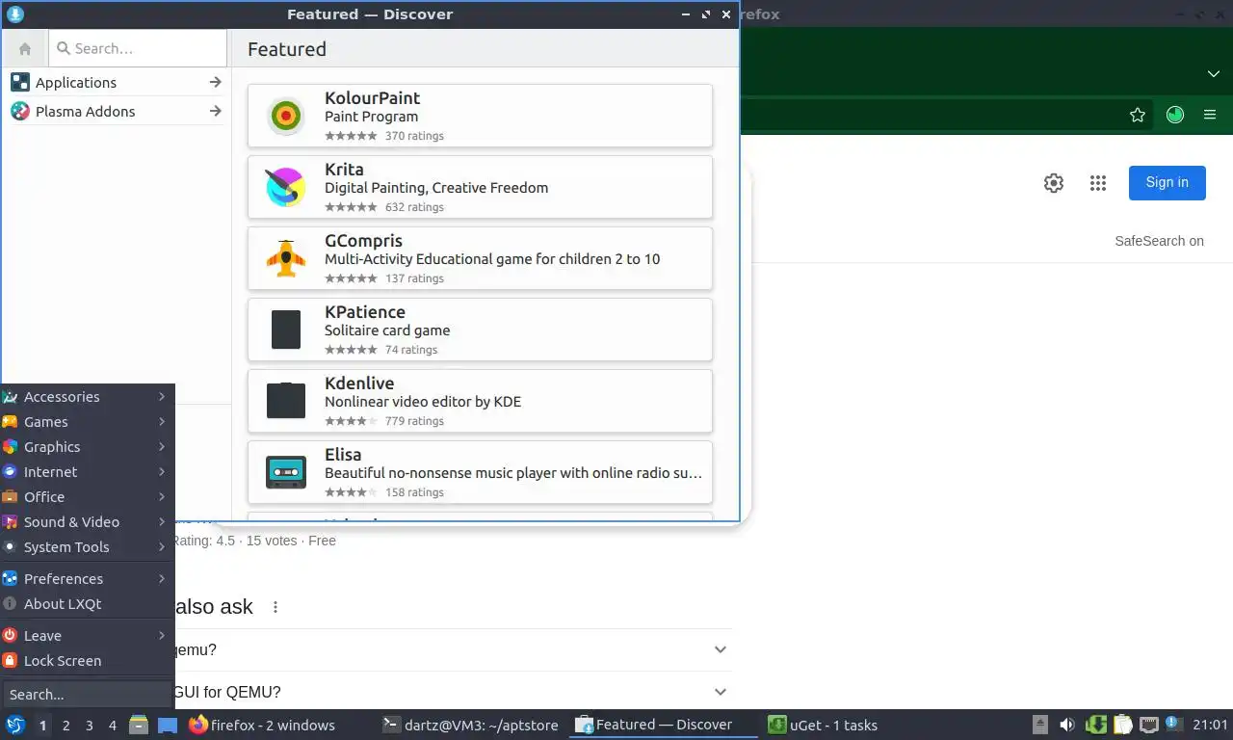Click the removable media eject tray icon
Screen dimensions: 1233x740
1040,725
